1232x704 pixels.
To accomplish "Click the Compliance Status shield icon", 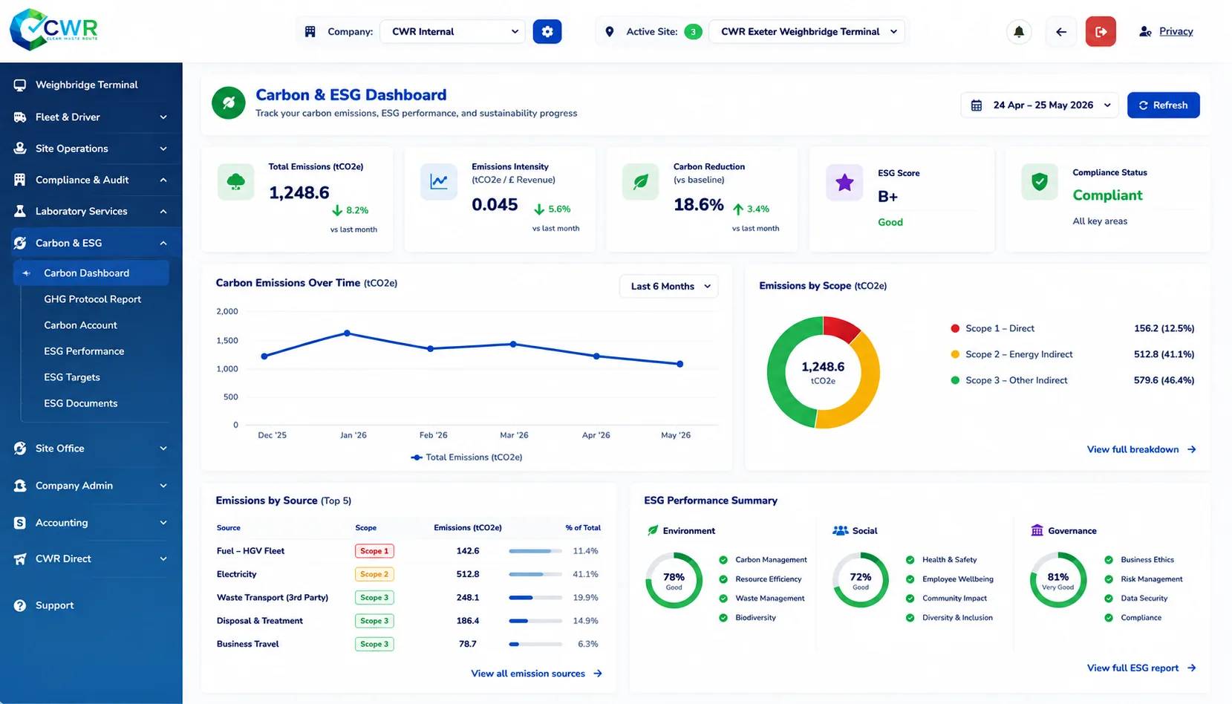I will pyautogui.click(x=1040, y=182).
